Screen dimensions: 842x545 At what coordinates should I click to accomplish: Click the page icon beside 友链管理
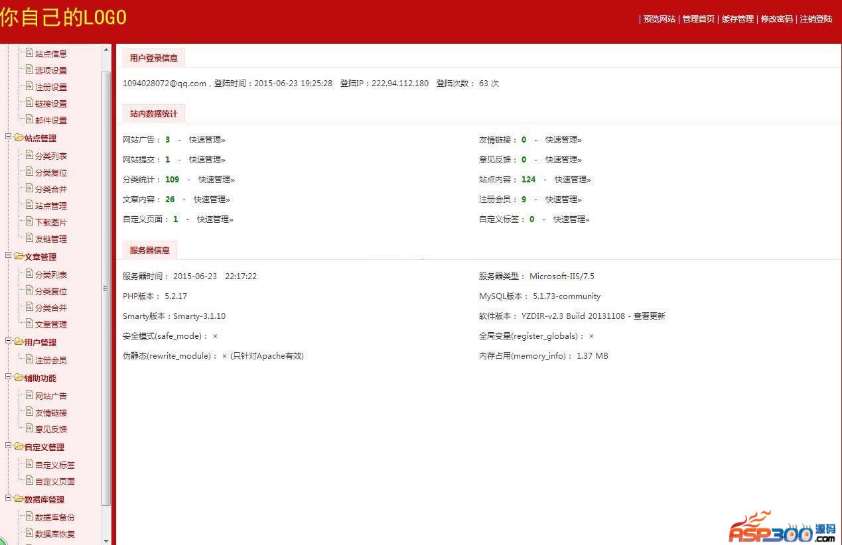tap(29, 238)
